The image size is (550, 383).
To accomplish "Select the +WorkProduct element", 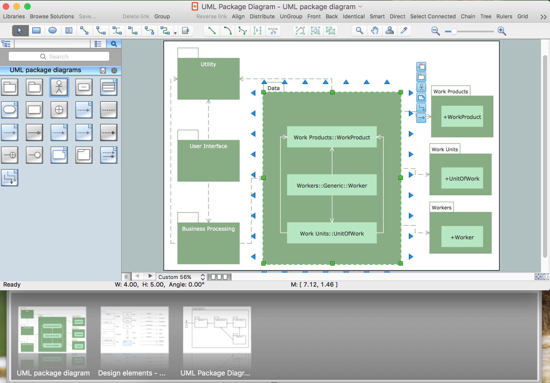I will pos(462,117).
